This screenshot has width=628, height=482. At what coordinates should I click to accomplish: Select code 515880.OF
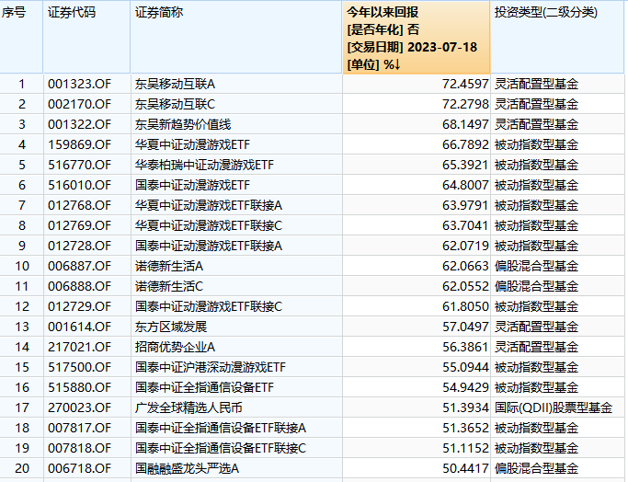coord(79,387)
